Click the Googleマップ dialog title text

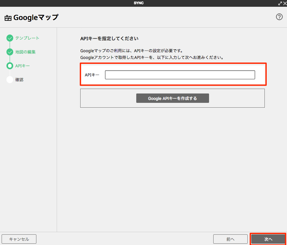pyautogui.click(x=36, y=18)
